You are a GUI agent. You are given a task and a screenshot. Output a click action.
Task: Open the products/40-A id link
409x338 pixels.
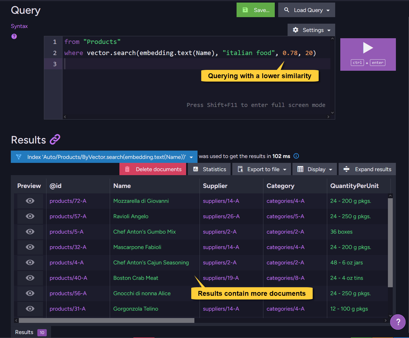point(68,278)
